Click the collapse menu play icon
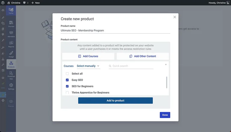Viewport: 231px width, 132px height. pos(3,100)
